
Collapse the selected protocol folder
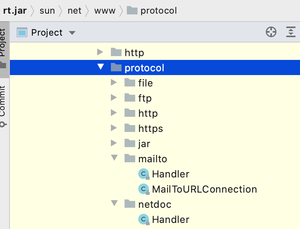point(101,67)
